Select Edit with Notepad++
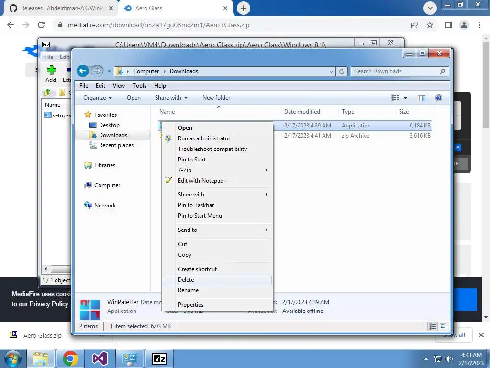Viewport: 490px width, 368px height. (217, 181)
